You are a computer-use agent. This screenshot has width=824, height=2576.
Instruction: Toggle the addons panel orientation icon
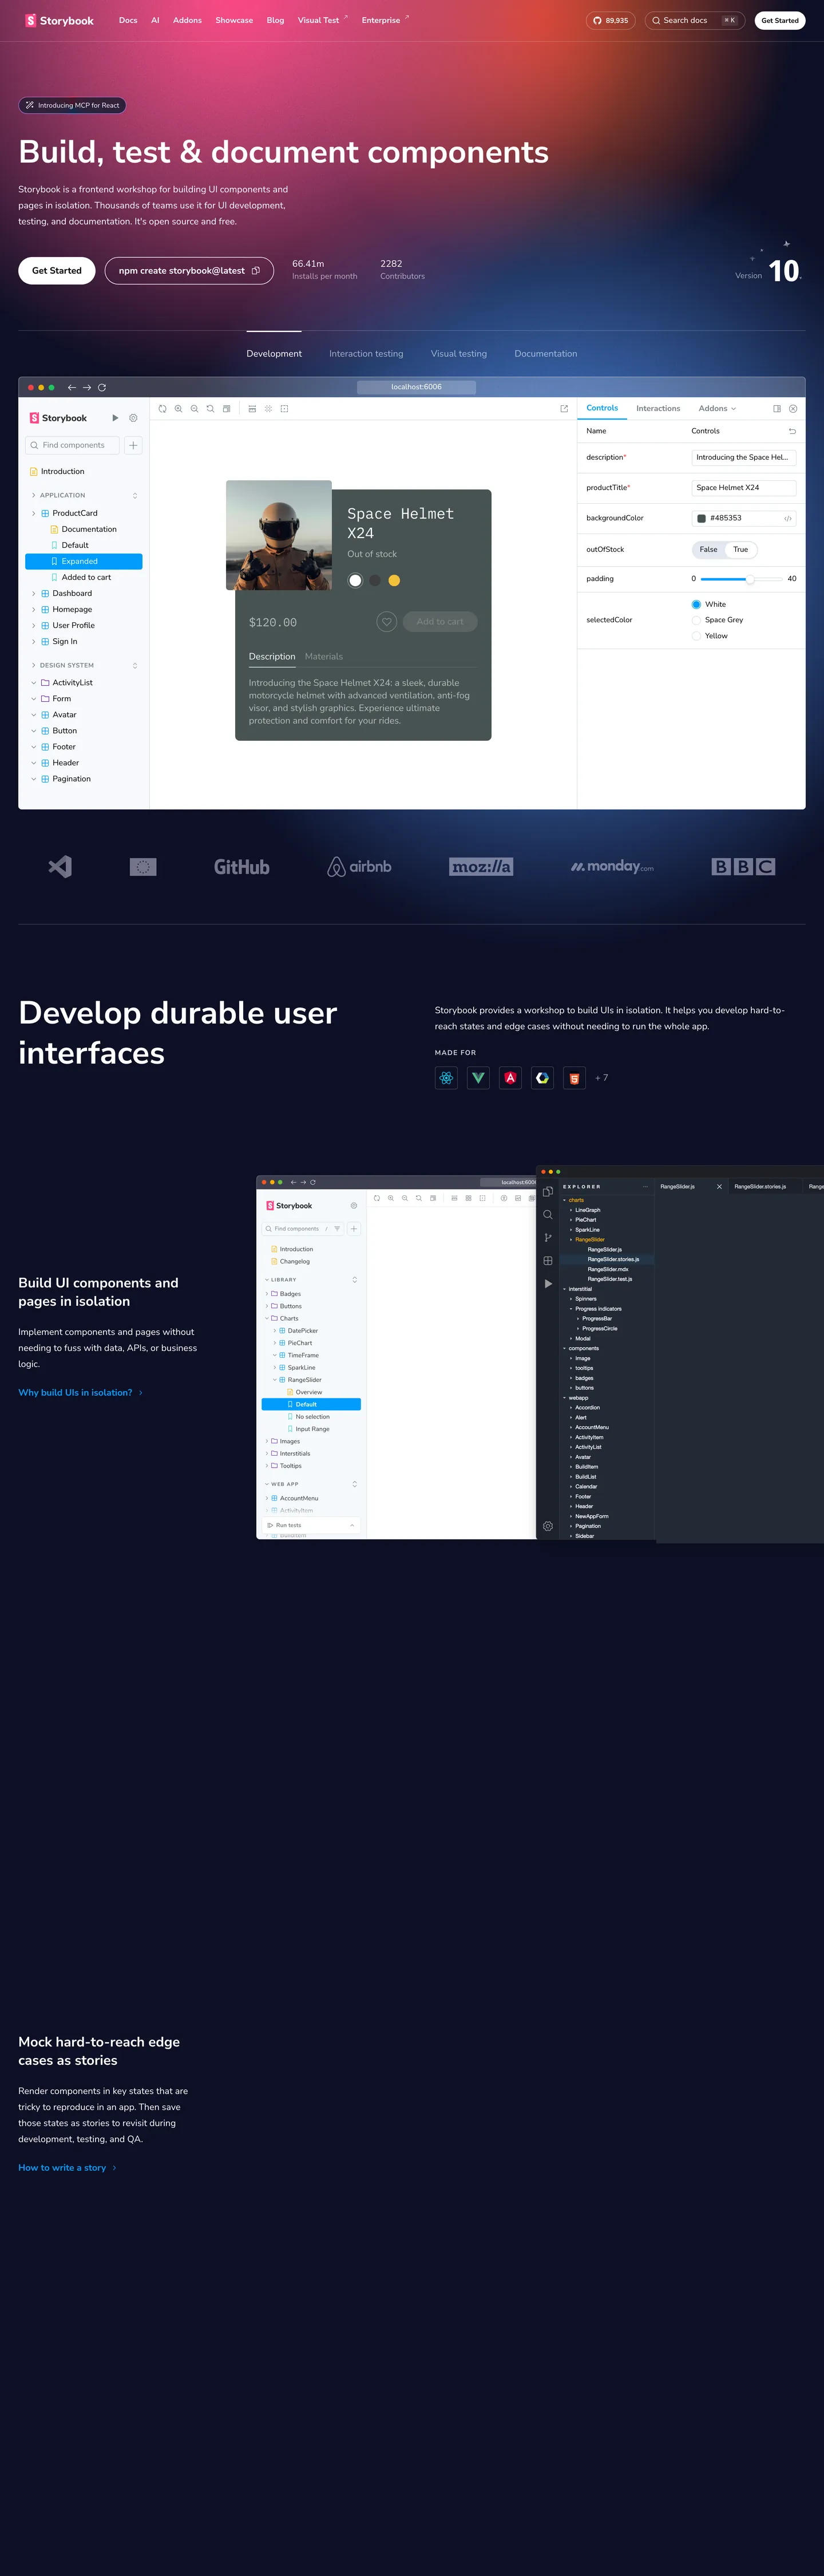(x=777, y=409)
